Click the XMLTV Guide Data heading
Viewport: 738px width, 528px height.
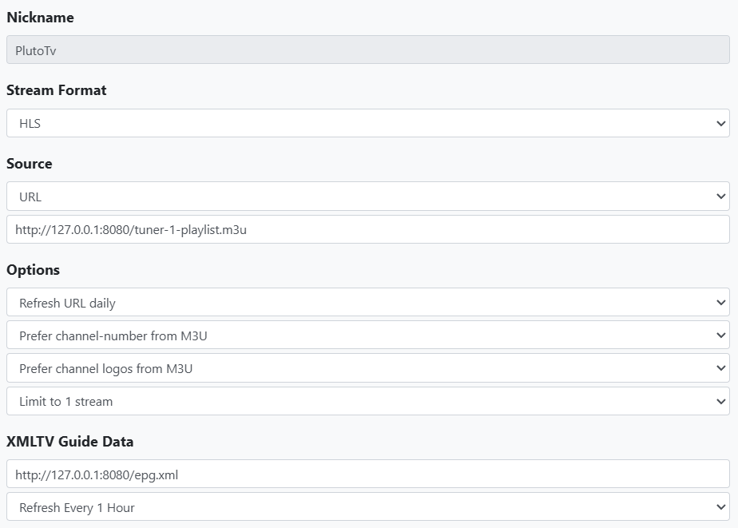[x=70, y=442]
